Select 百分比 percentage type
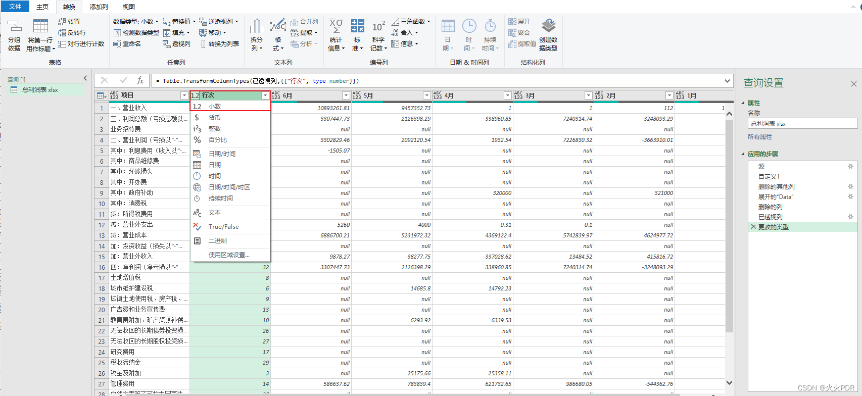The height and width of the screenshot is (396, 862). [x=230, y=140]
